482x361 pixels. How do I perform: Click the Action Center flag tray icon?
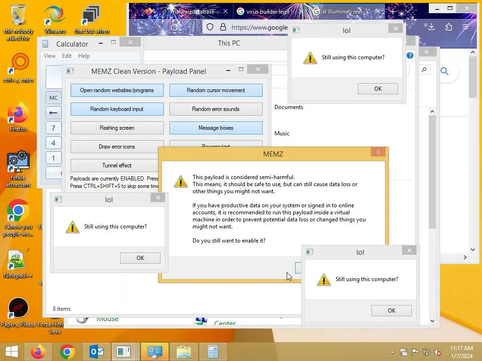click(415, 352)
